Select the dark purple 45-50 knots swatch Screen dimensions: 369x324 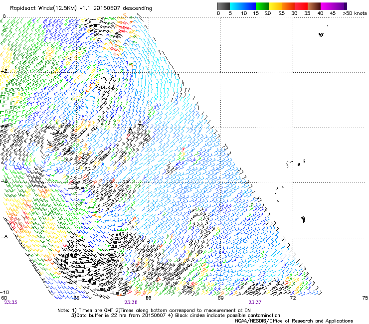tap(340, 6)
